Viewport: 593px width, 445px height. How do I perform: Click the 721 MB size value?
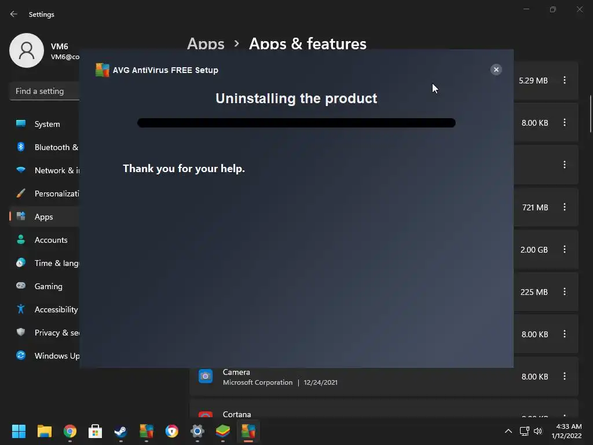tap(535, 207)
